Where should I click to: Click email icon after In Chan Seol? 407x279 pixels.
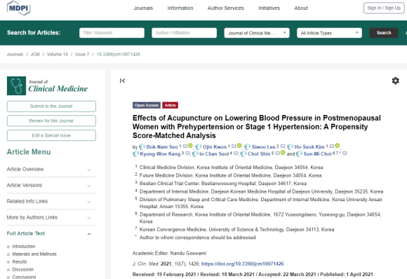point(236,154)
